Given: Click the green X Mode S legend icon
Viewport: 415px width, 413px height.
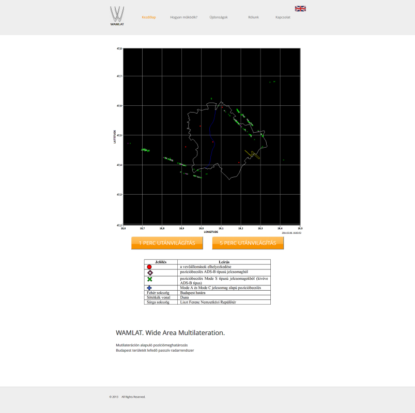Looking at the screenshot, I should (x=150, y=279).
